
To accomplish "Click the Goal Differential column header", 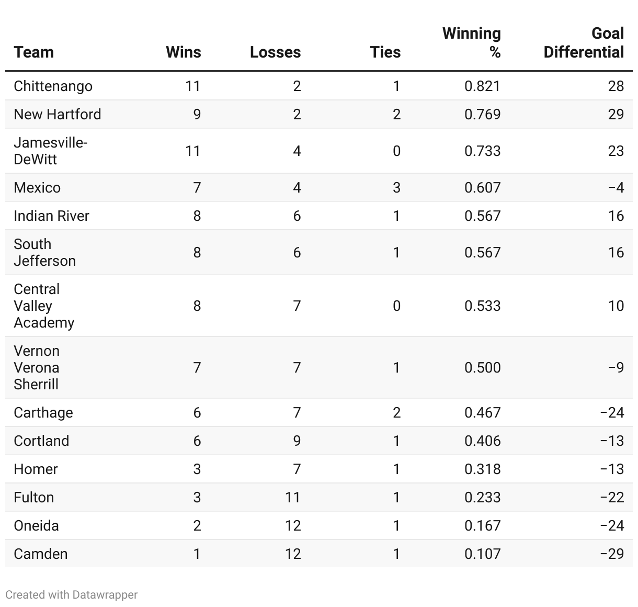I will pos(584,43).
